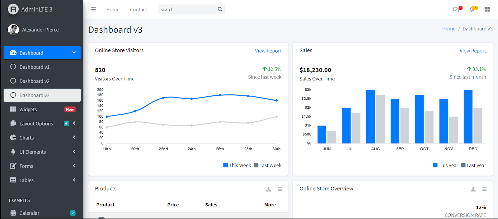The image size is (498, 219).
Task: Click the AdminLTE 3 brand text
Action: tap(37, 9)
